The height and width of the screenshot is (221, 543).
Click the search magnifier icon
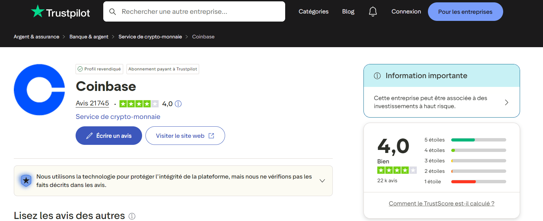tap(113, 12)
